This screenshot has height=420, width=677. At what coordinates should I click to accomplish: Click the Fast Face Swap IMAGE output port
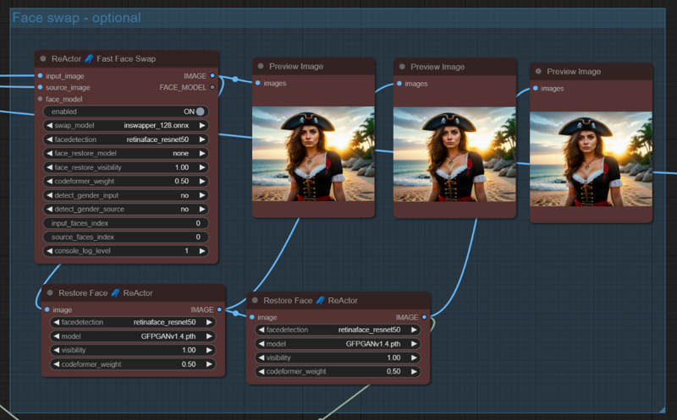tap(212, 75)
